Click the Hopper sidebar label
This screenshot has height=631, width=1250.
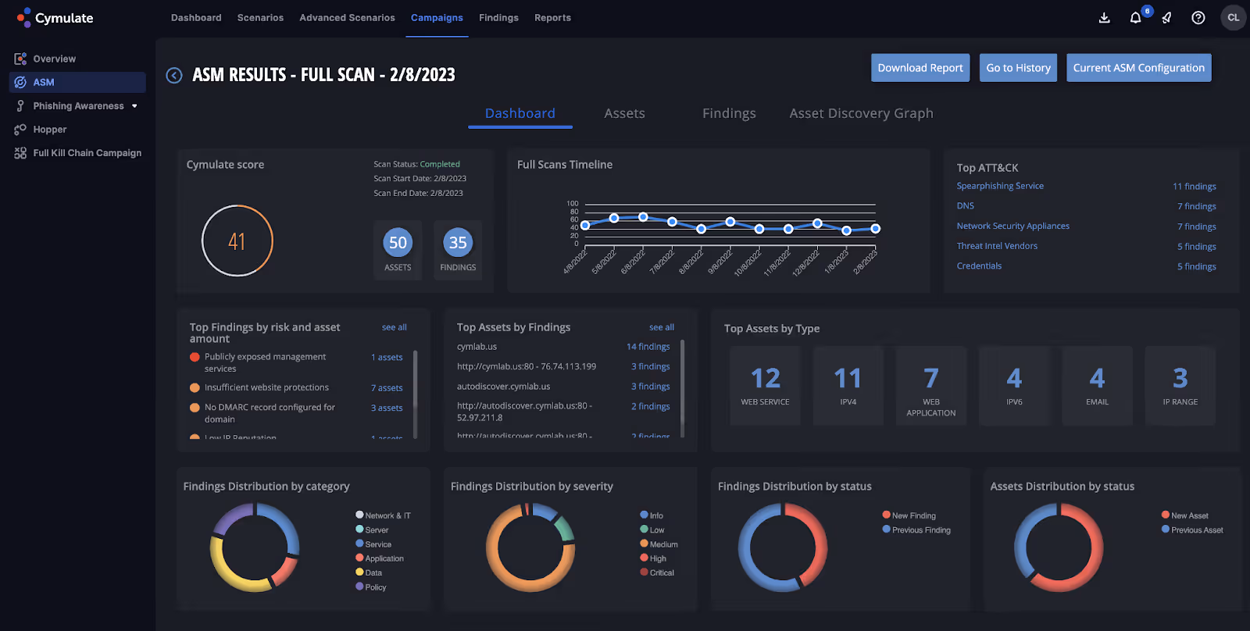[50, 130]
